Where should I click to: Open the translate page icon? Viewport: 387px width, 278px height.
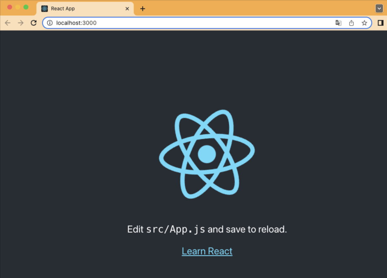(338, 23)
